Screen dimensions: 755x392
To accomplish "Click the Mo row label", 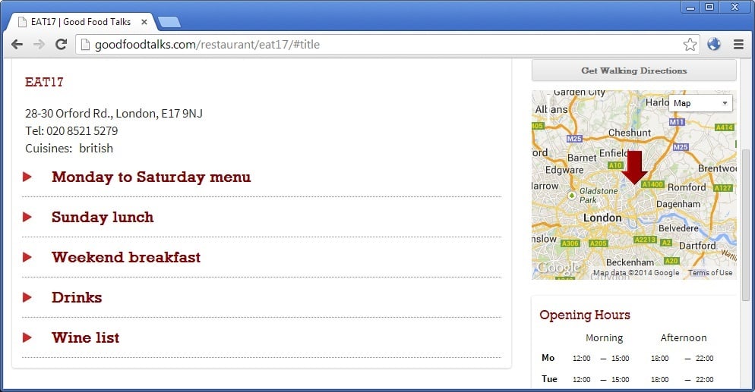I will (548, 358).
